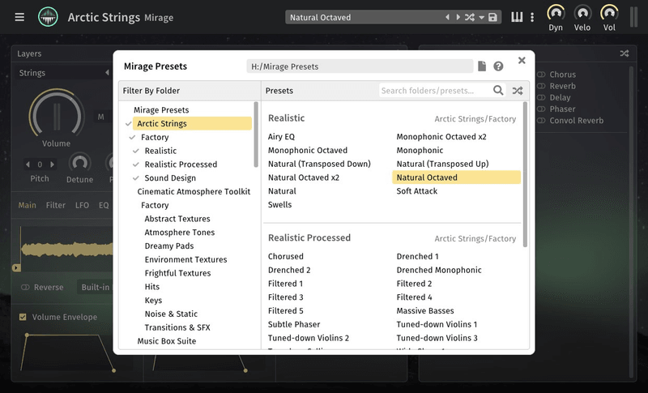Save preset with the floppy disk icon
Viewport: 648px width, 393px height.
[492, 17]
